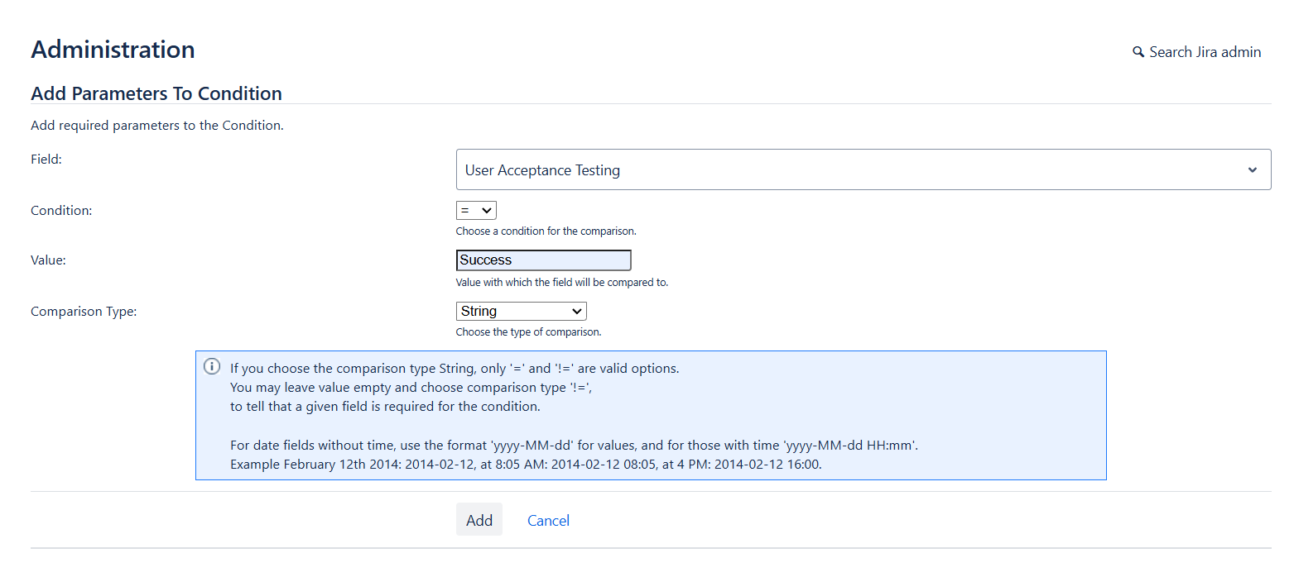Click the chevron arrow on the Field selector
The width and height of the screenshot is (1294, 577).
pos(1252,169)
